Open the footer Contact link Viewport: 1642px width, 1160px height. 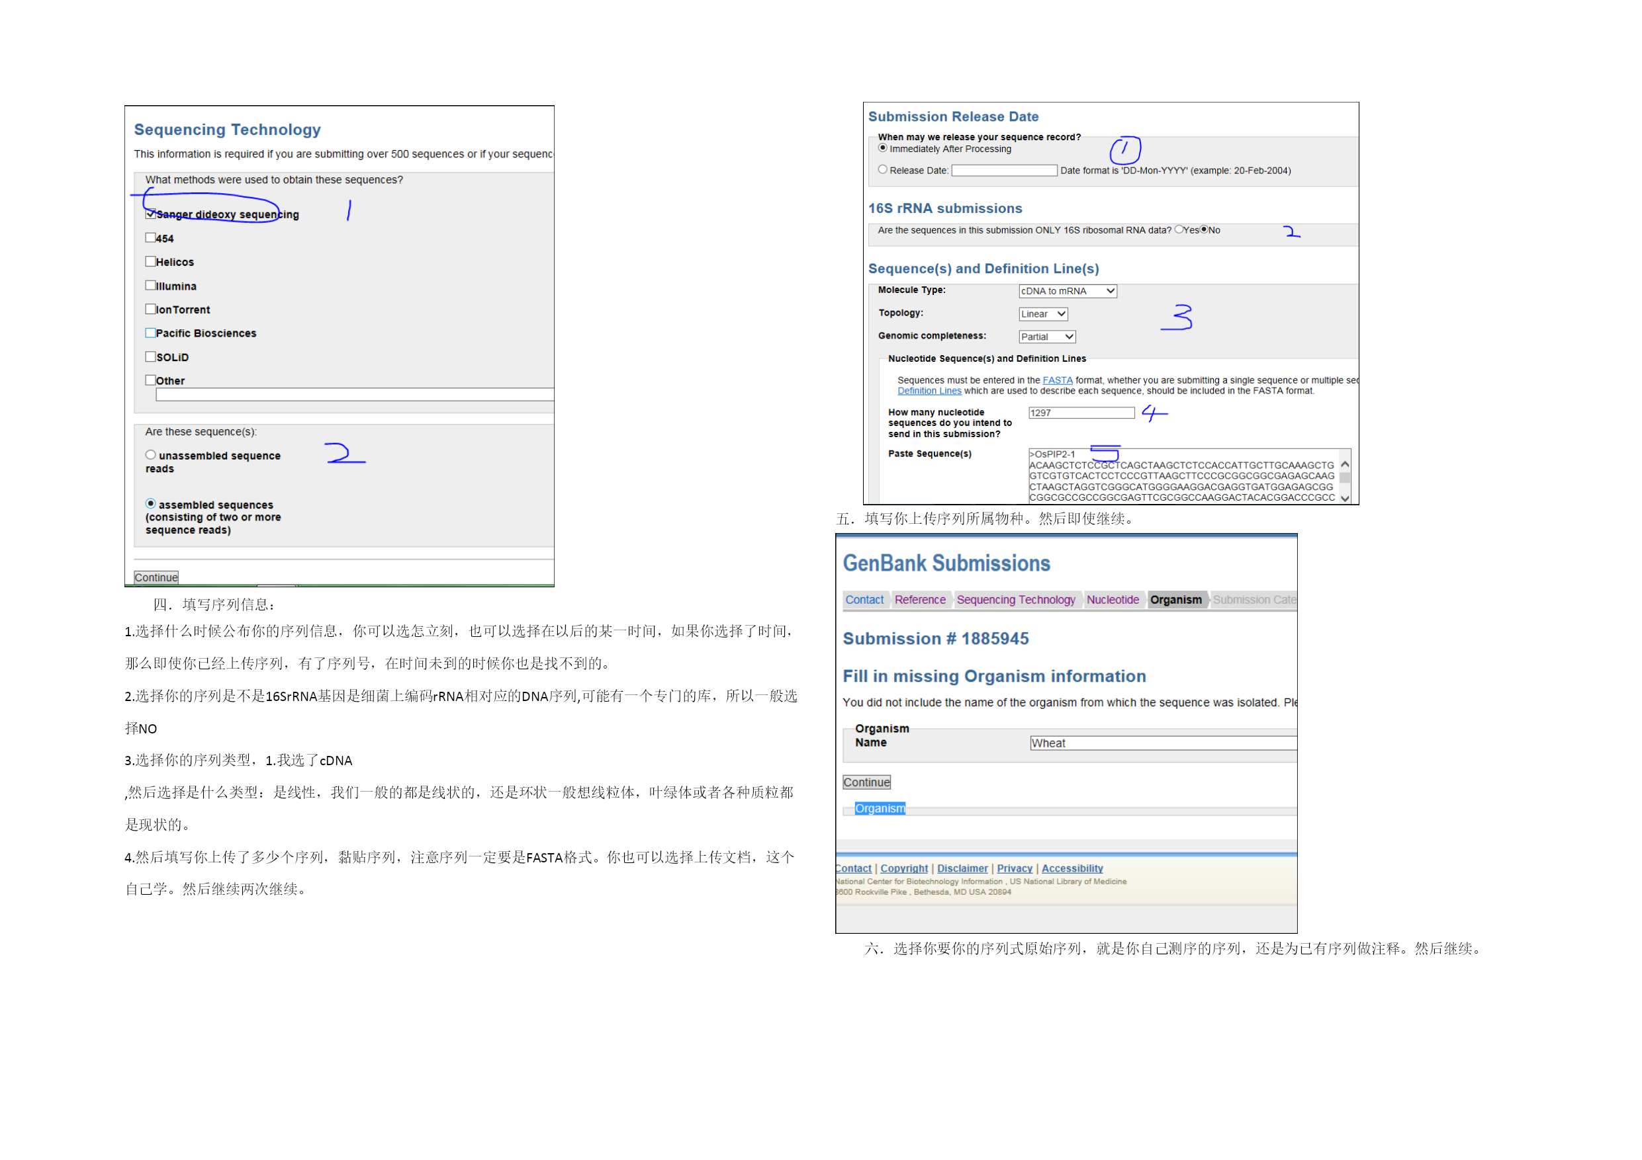coord(854,868)
